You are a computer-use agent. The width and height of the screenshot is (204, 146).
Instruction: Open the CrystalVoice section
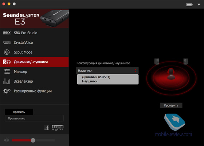click(34, 43)
